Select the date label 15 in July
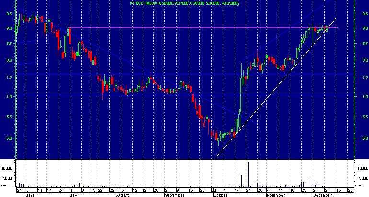Image resolution: width=369 pixels, height=197 pixels. pos(93,190)
